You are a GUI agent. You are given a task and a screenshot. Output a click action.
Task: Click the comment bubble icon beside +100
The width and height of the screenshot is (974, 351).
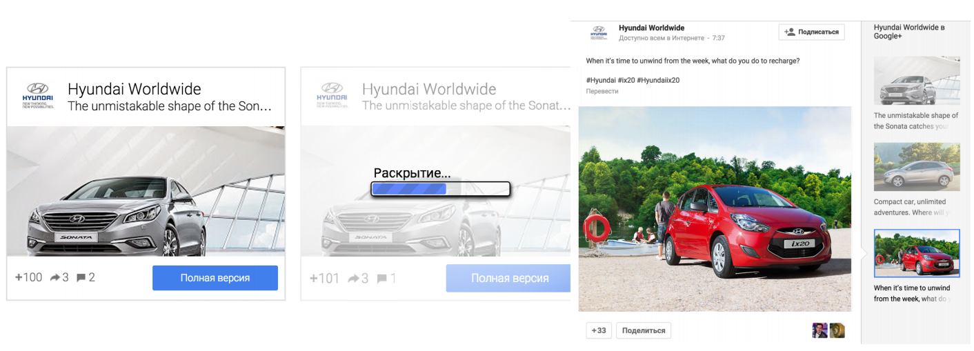[81, 278]
